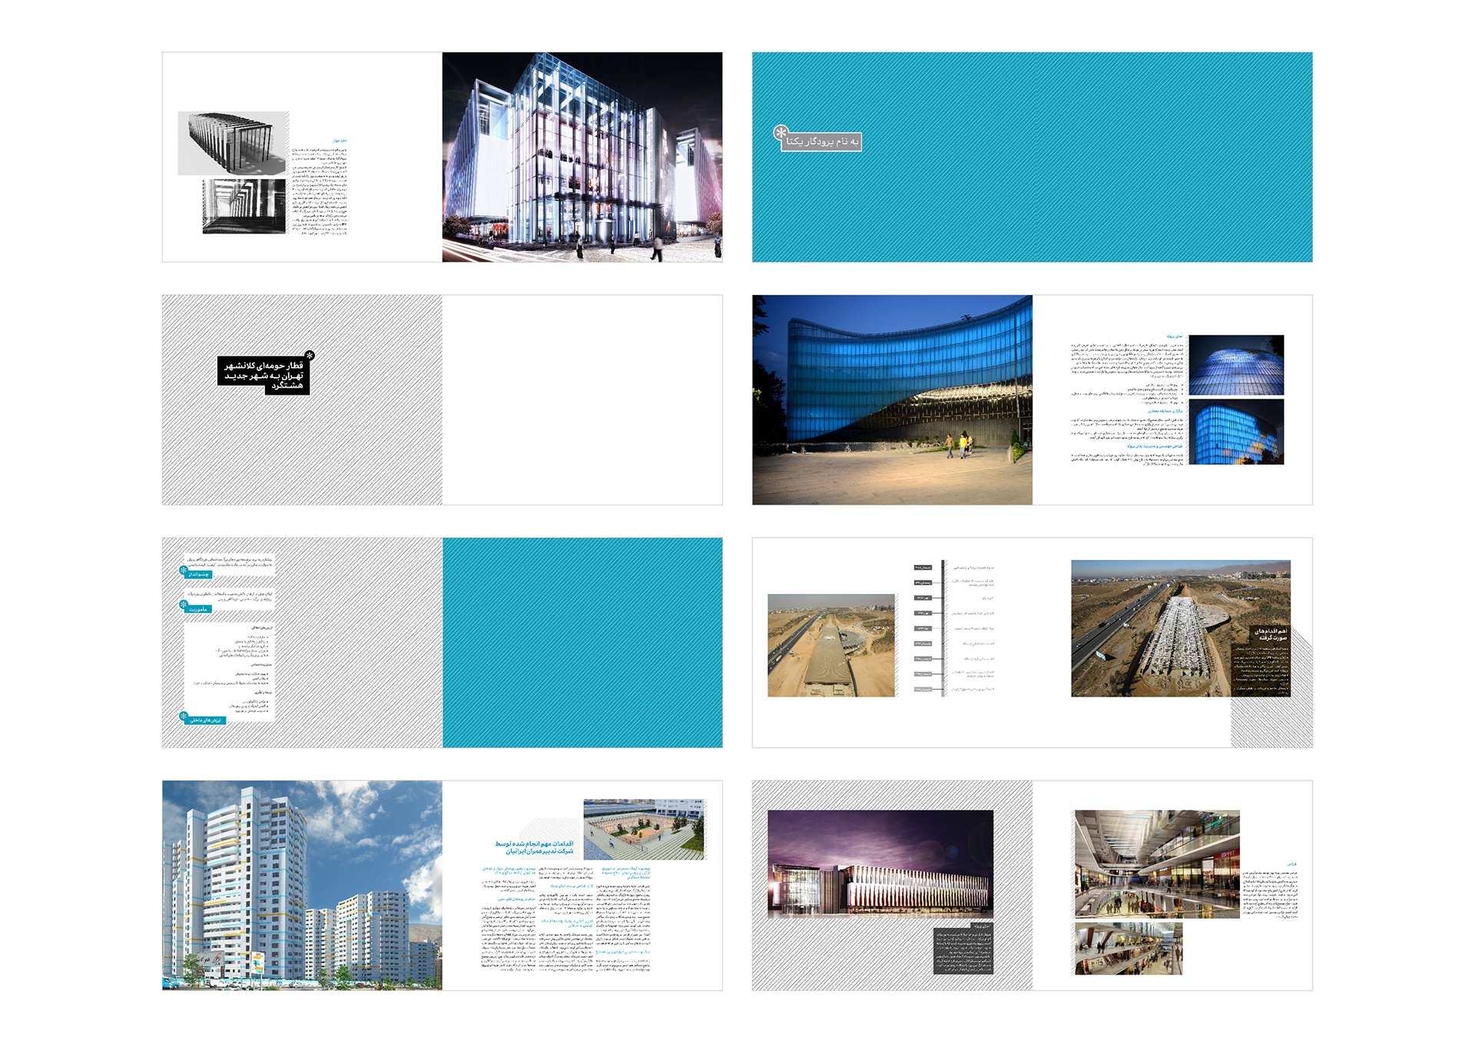Image resolution: width=1475 pixels, height=1043 pixels.
Task: Click the courtyard plaza render thumbnail
Action: (644, 829)
